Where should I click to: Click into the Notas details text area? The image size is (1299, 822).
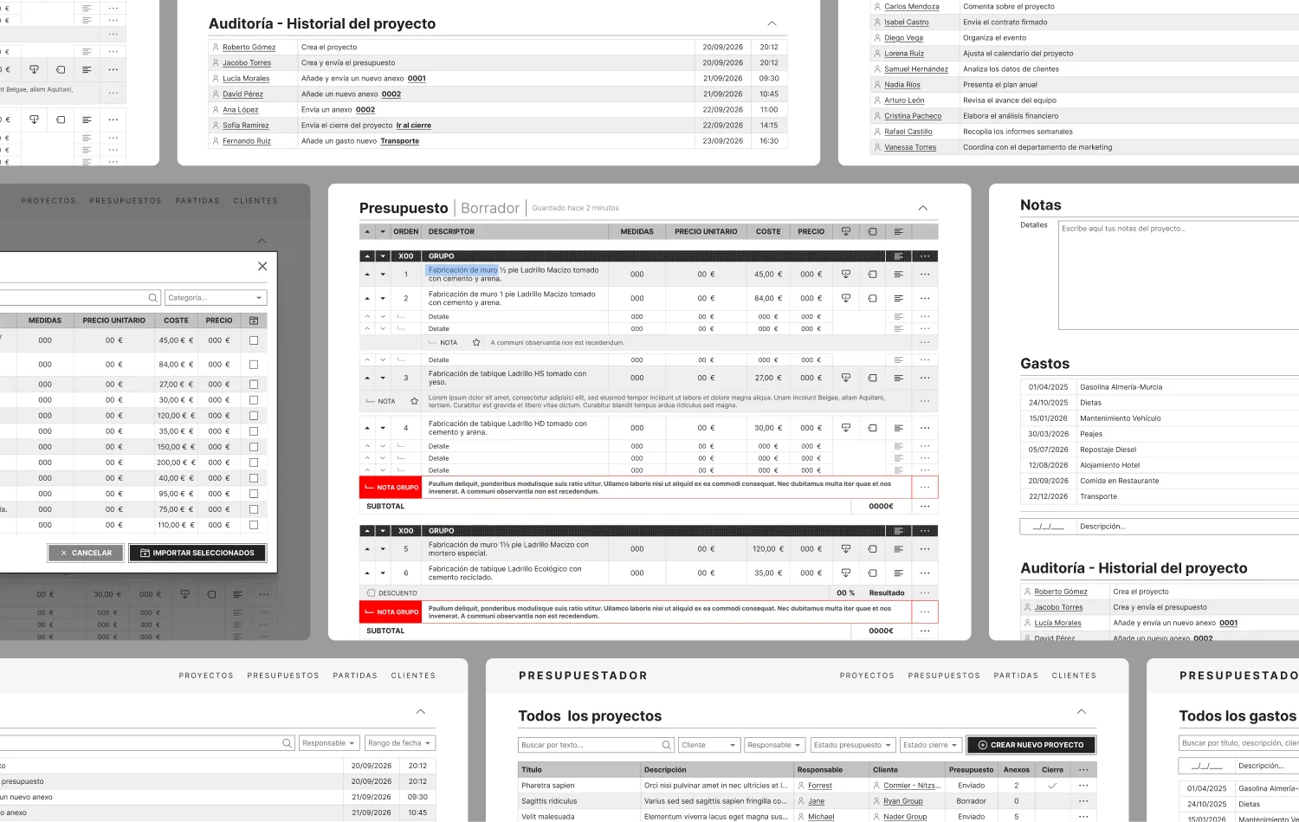click(1179, 275)
